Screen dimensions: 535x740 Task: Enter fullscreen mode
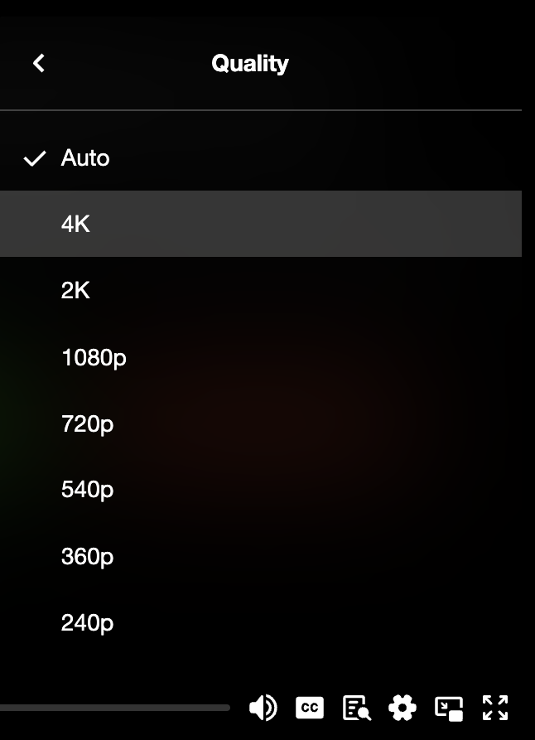pos(495,708)
